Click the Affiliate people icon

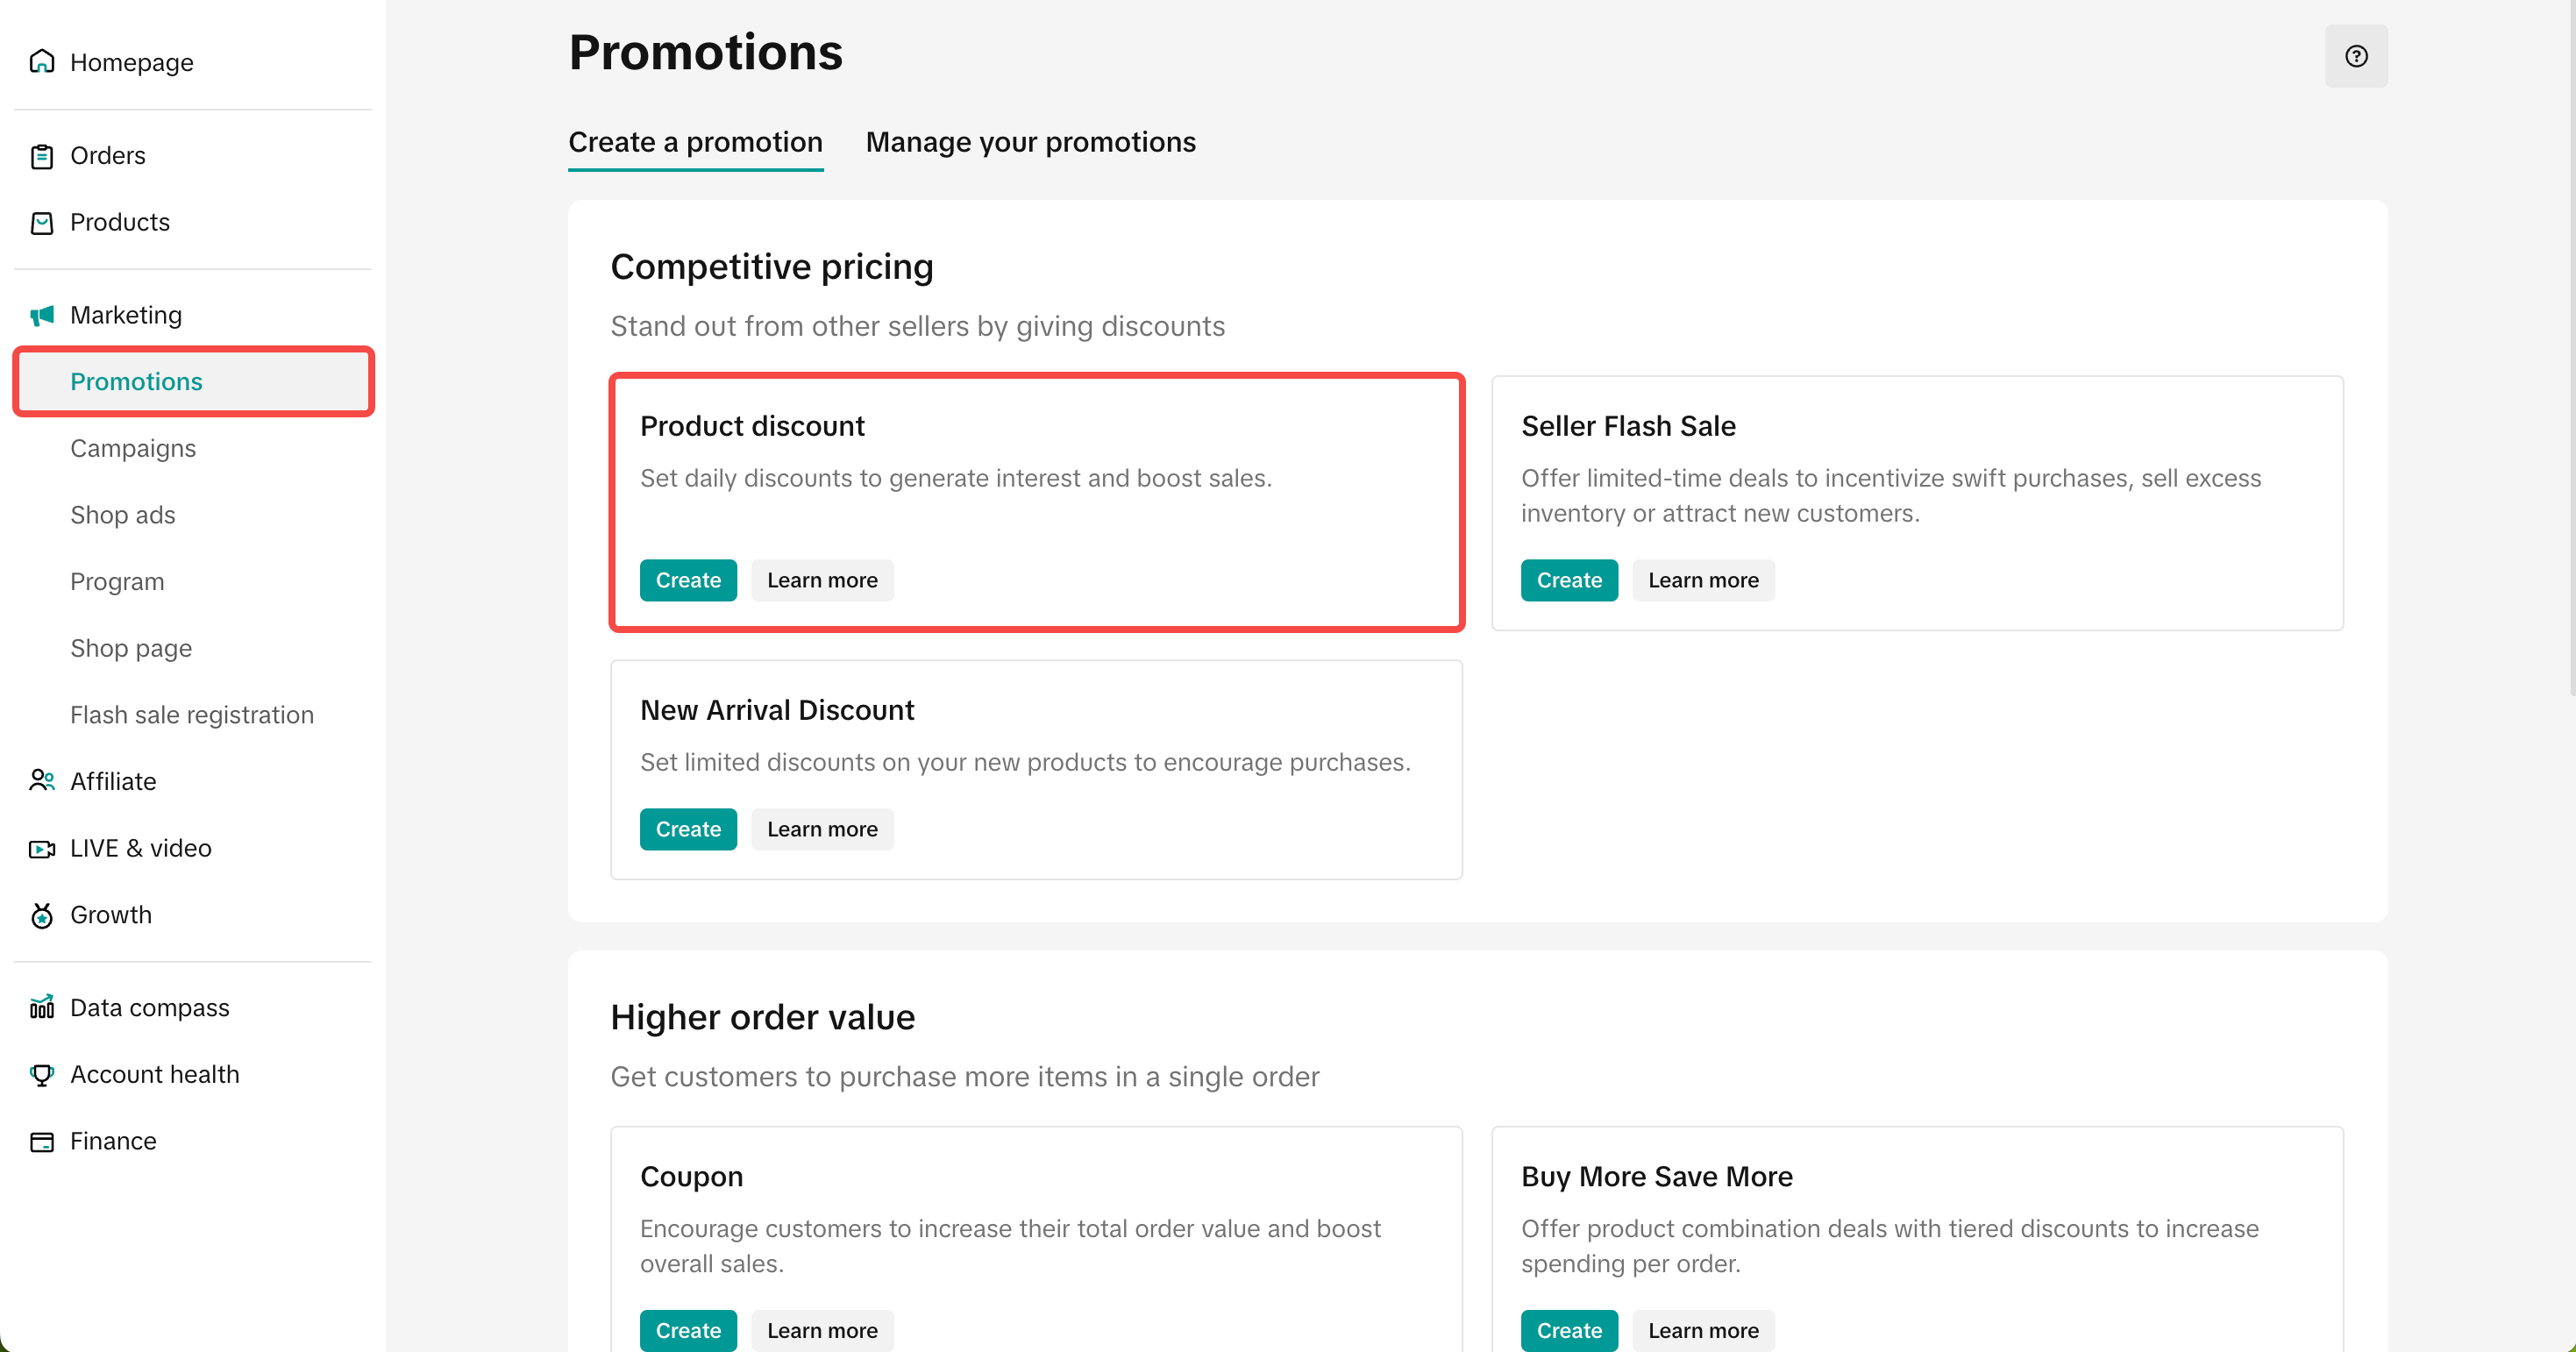[x=42, y=781]
